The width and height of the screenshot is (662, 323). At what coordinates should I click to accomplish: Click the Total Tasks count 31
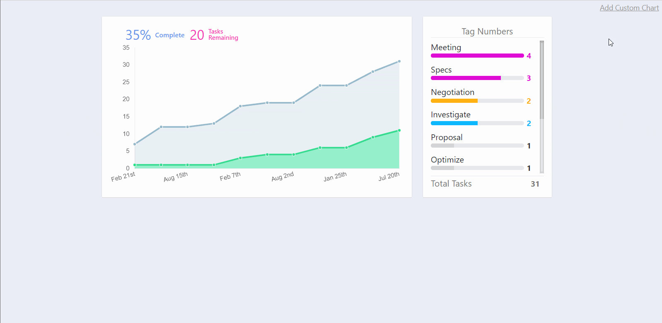pos(535,184)
